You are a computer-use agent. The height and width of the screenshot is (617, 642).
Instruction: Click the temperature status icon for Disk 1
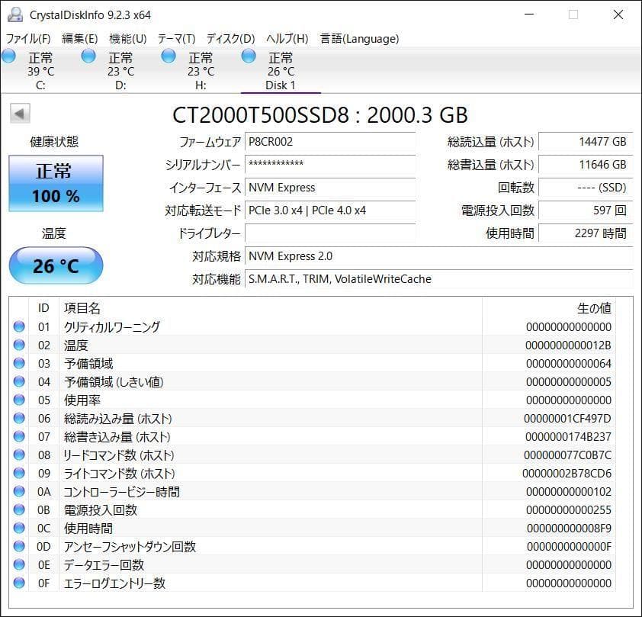[x=248, y=55]
